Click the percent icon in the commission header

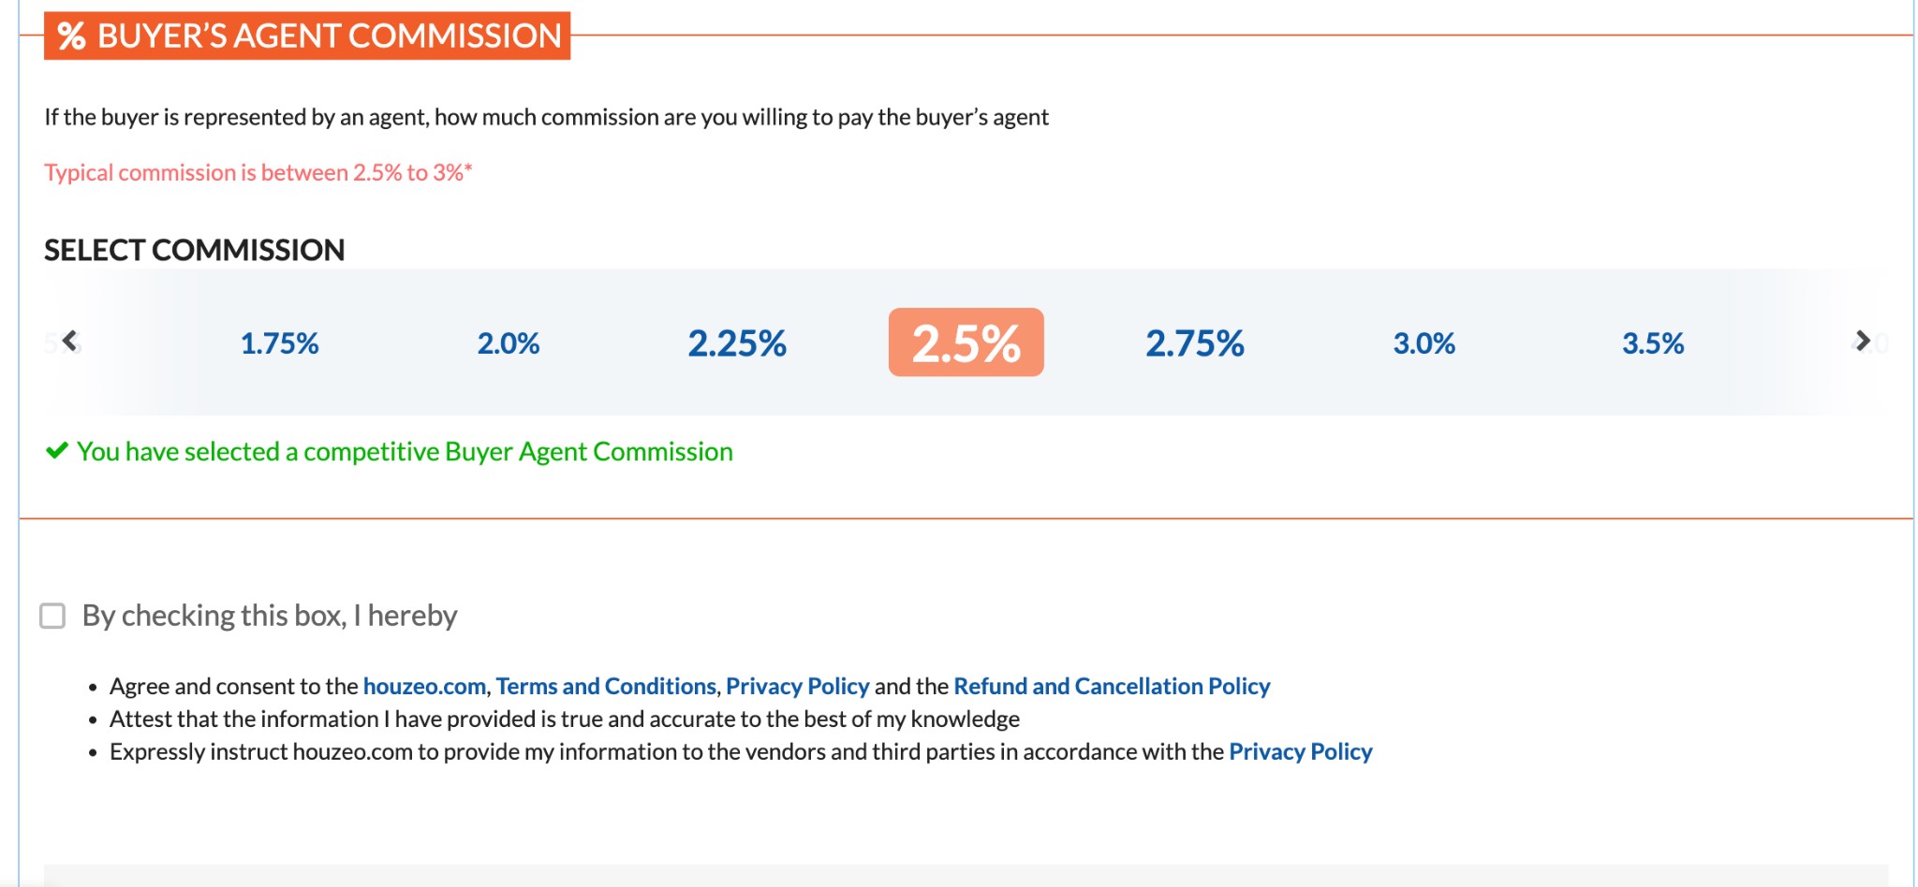(x=71, y=36)
